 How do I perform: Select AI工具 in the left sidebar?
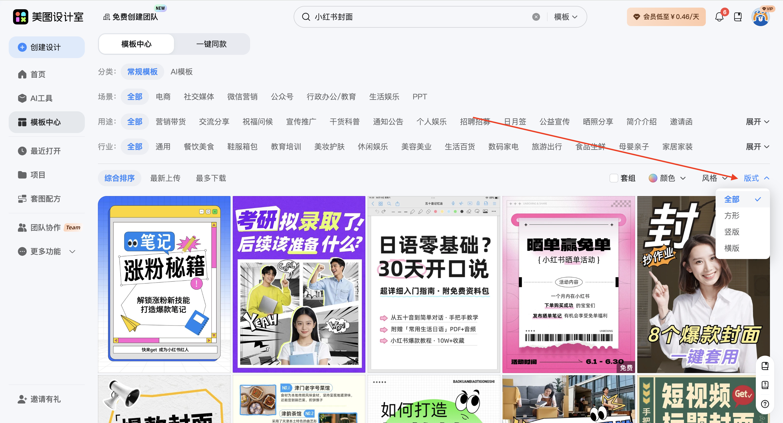pos(41,98)
